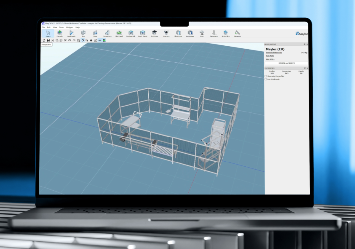Undock the Price/Weight panel

pos(304,44)
